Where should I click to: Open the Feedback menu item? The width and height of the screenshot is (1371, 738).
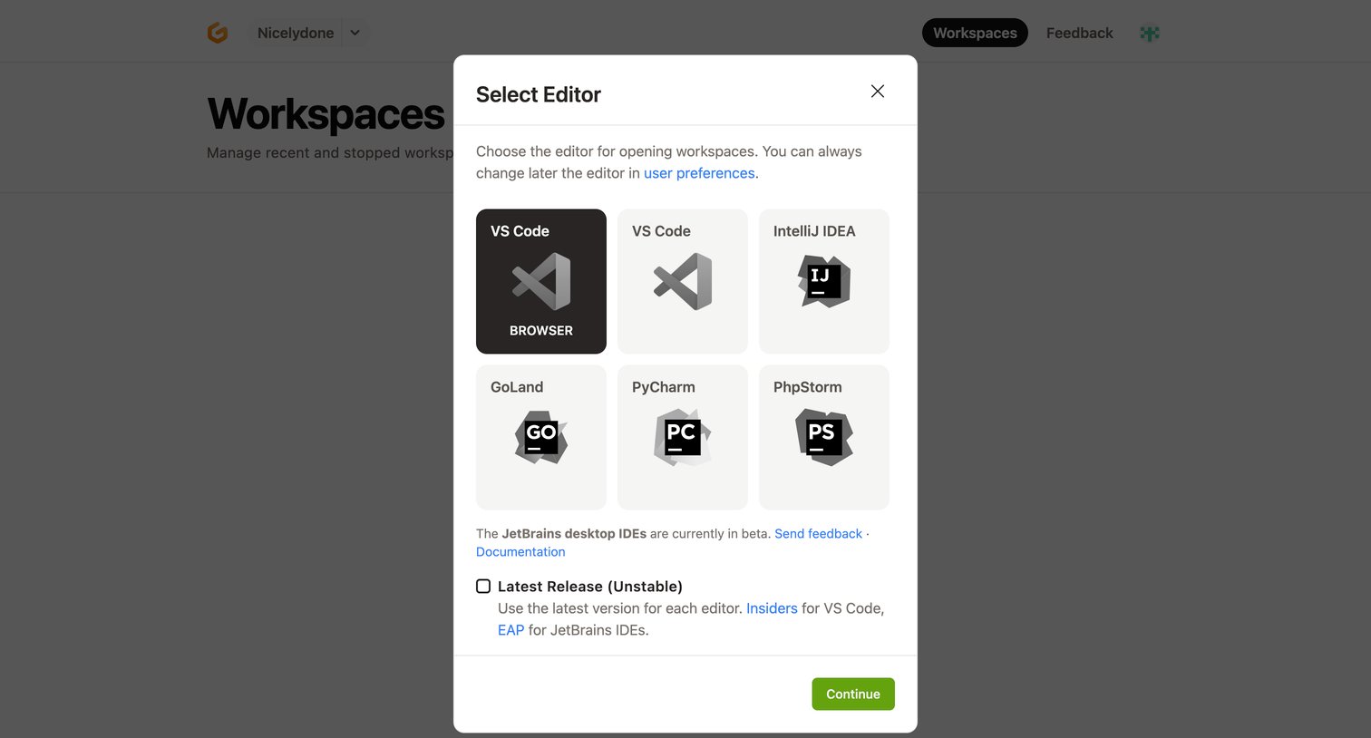[1079, 33]
